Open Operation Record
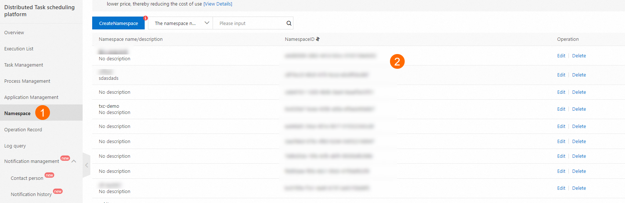The width and height of the screenshot is (625, 203). pos(23,129)
